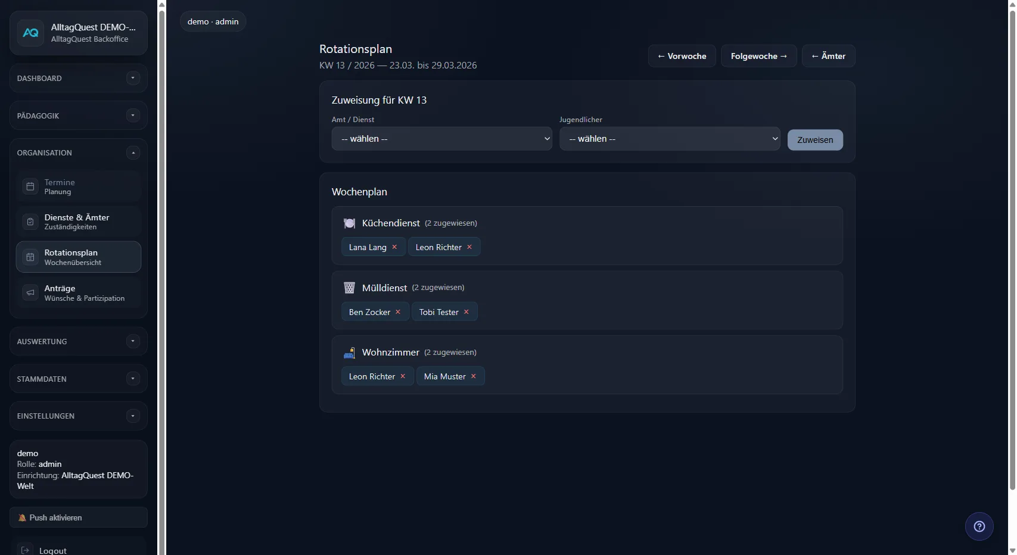Click the Logout icon in sidebar
The height and width of the screenshot is (555, 1017).
pyautogui.click(x=26, y=550)
